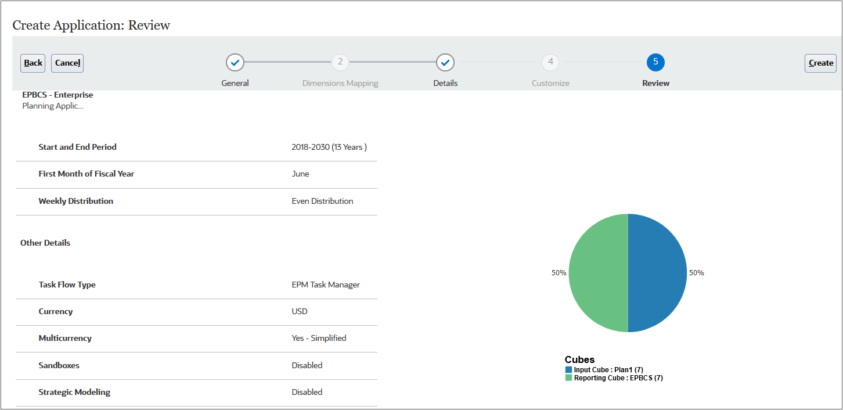This screenshot has width=843, height=410.
Task: Click the EPBCS - Enterprise application name
Action: (57, 95)
